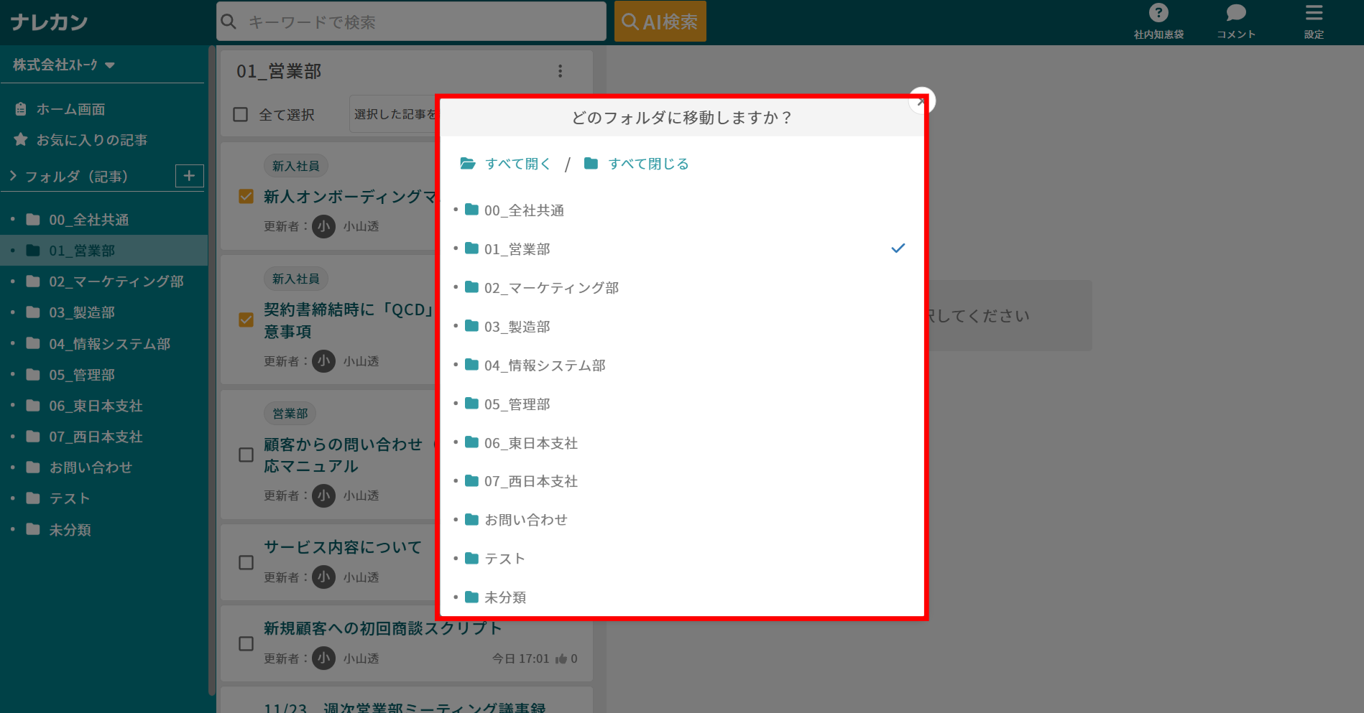Type in the キーワードで検索 search field

point(410,21)
